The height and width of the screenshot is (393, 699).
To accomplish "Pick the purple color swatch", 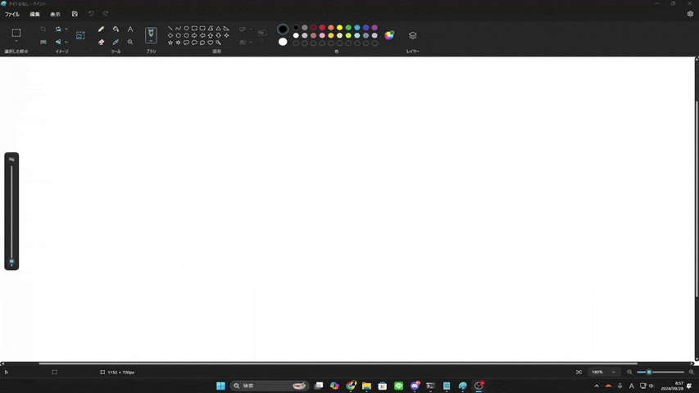I will tap(374, 28).
